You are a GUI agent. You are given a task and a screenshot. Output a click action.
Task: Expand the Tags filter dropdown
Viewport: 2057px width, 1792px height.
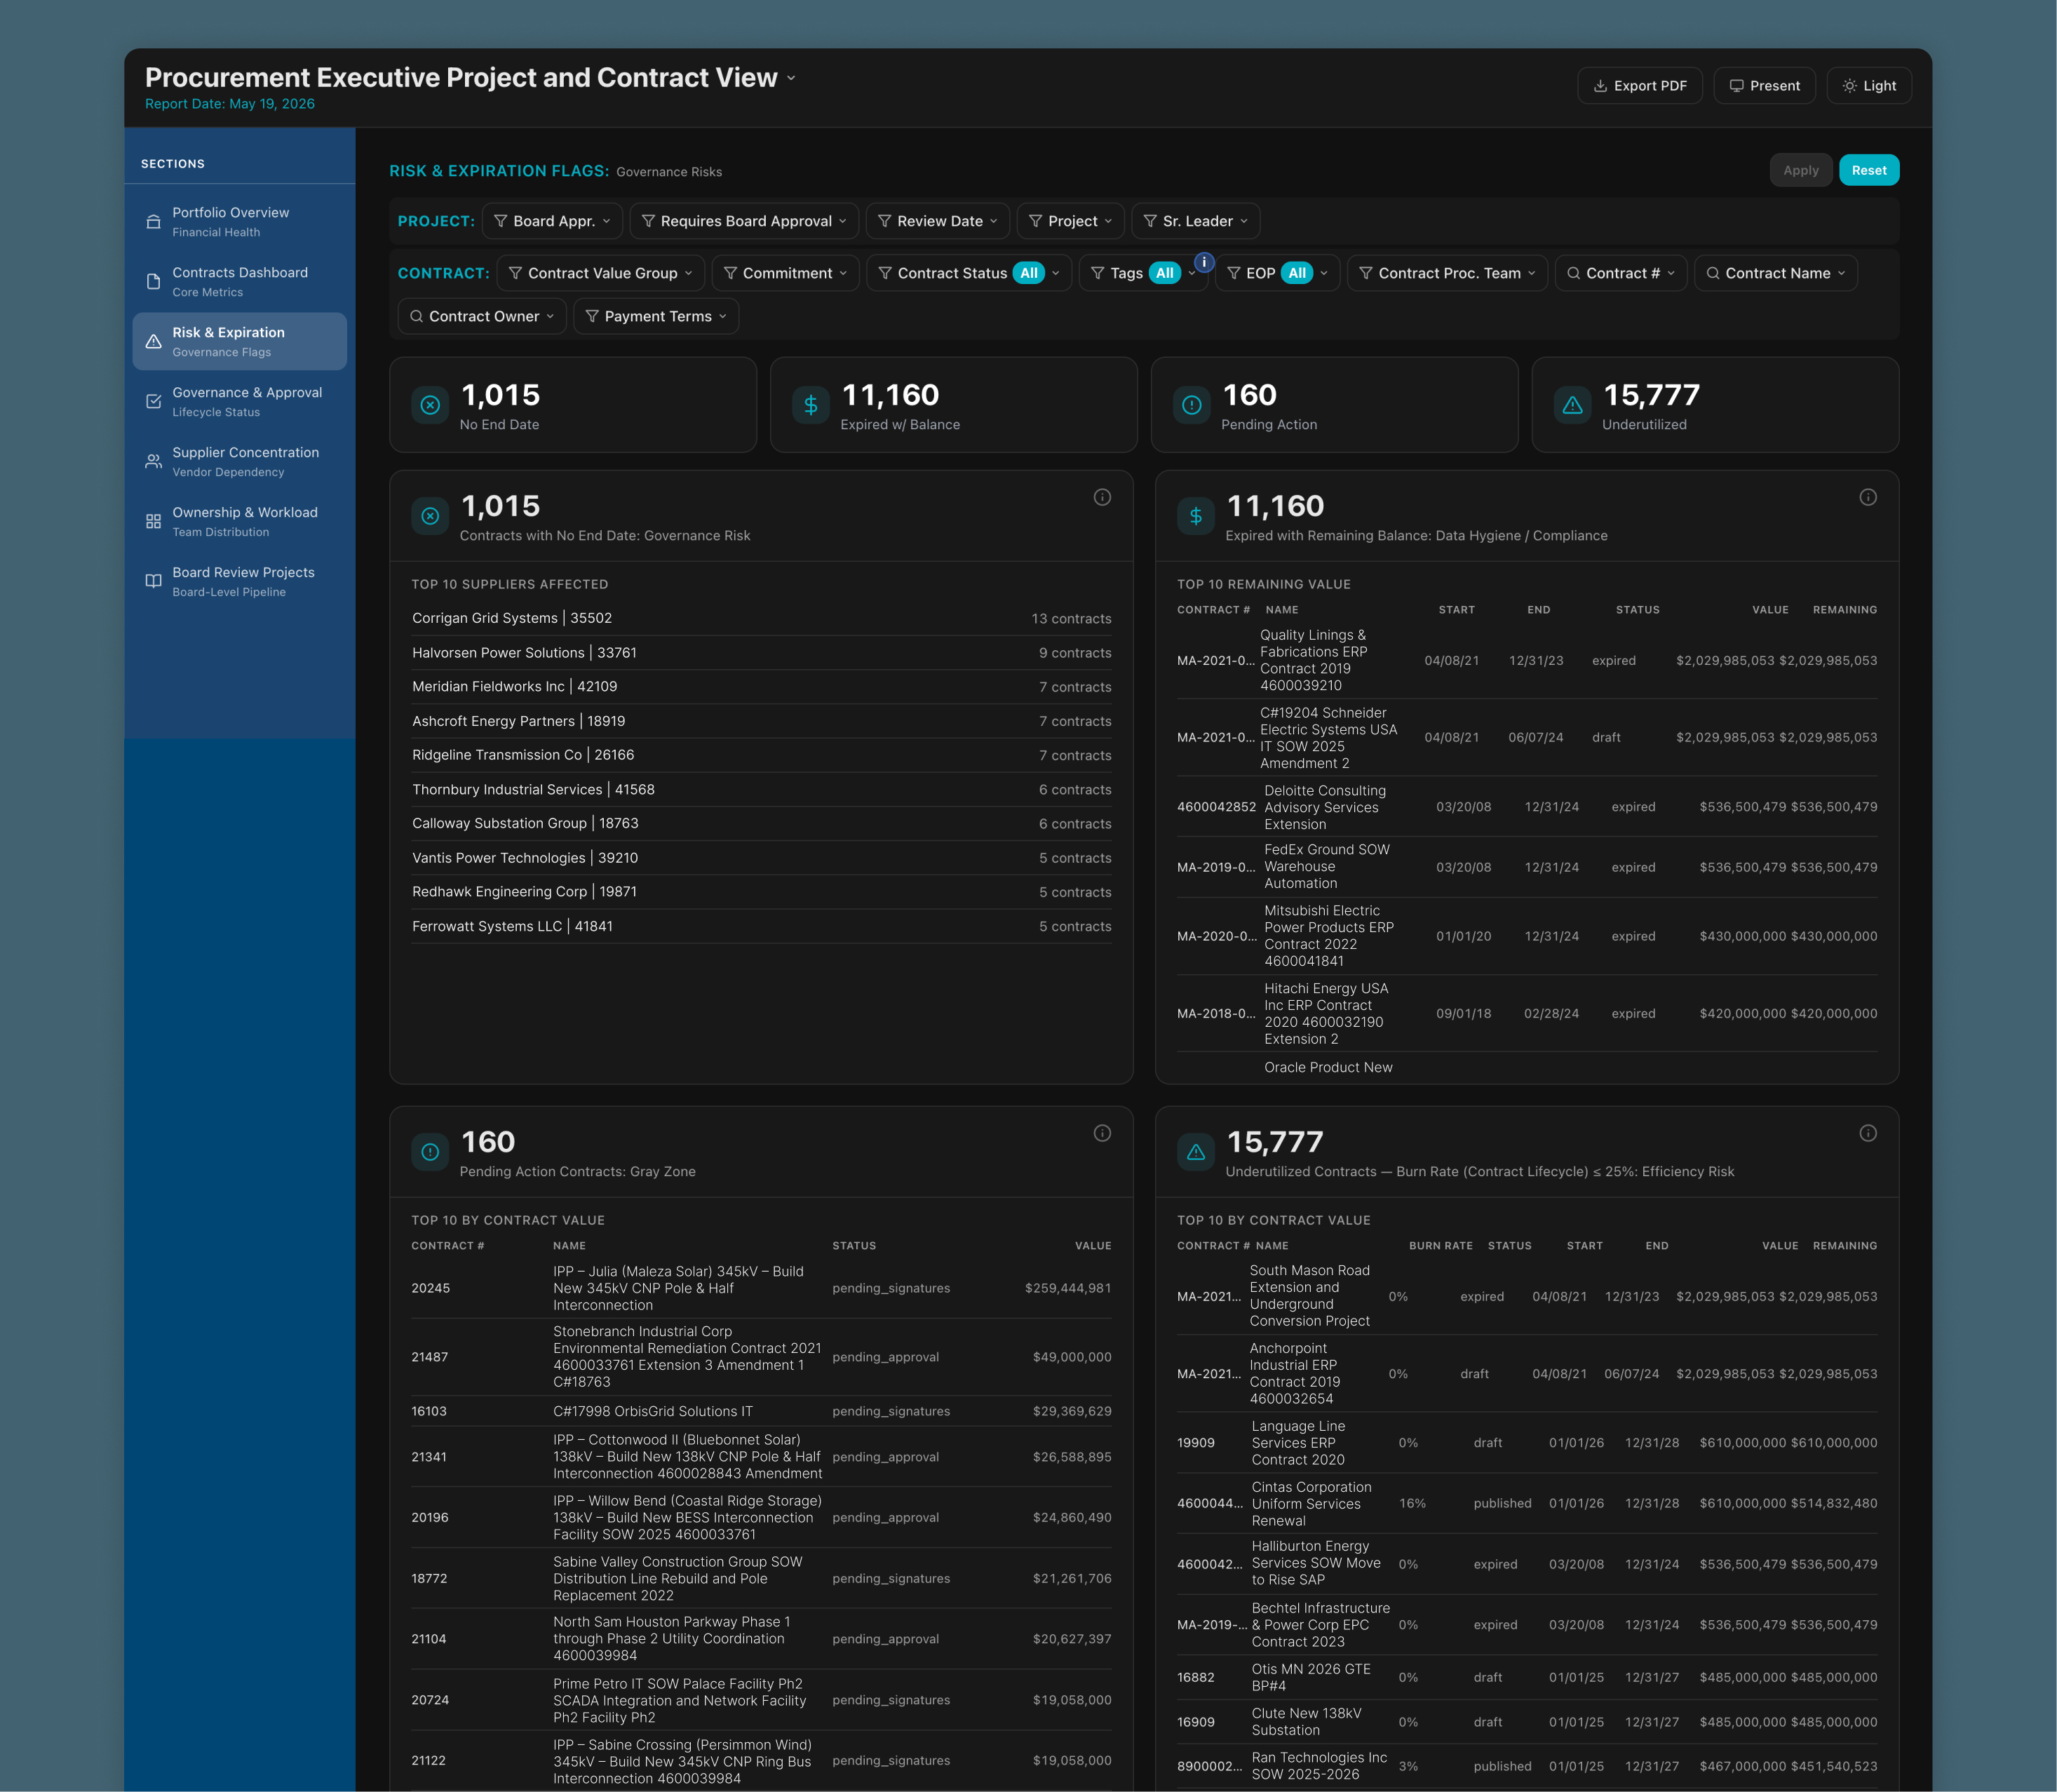(x=1143, y=273)
